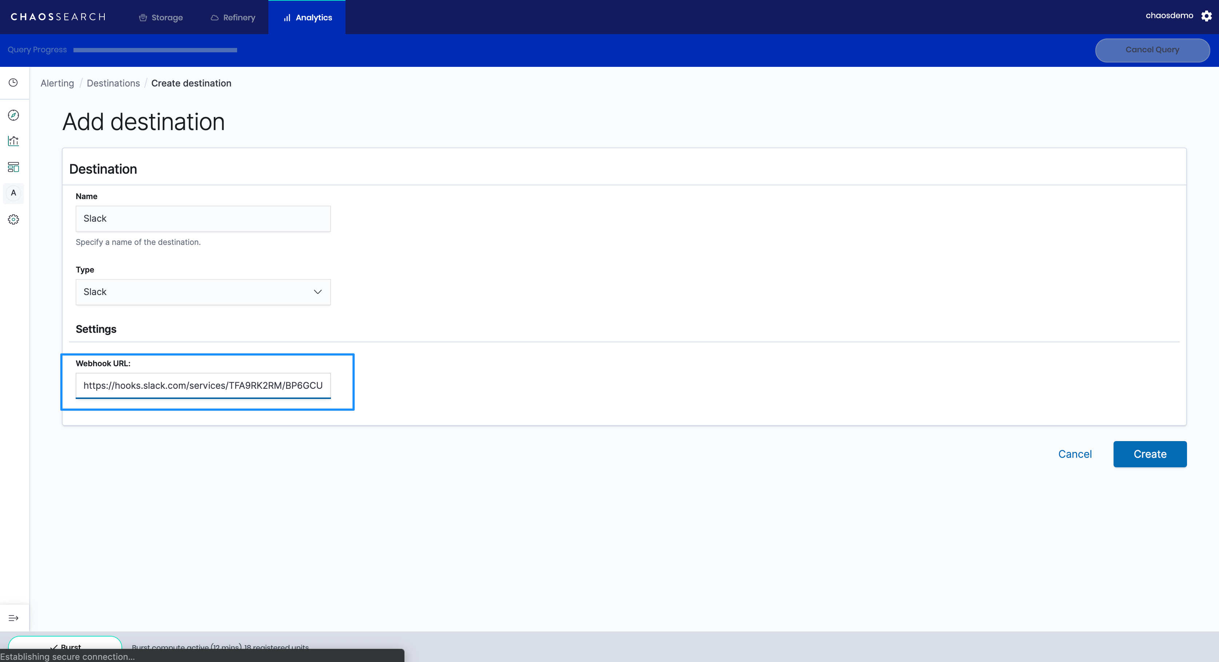The image size is (1219, 662).
Task: Open the Analytics tab
Action: [307, 17]
